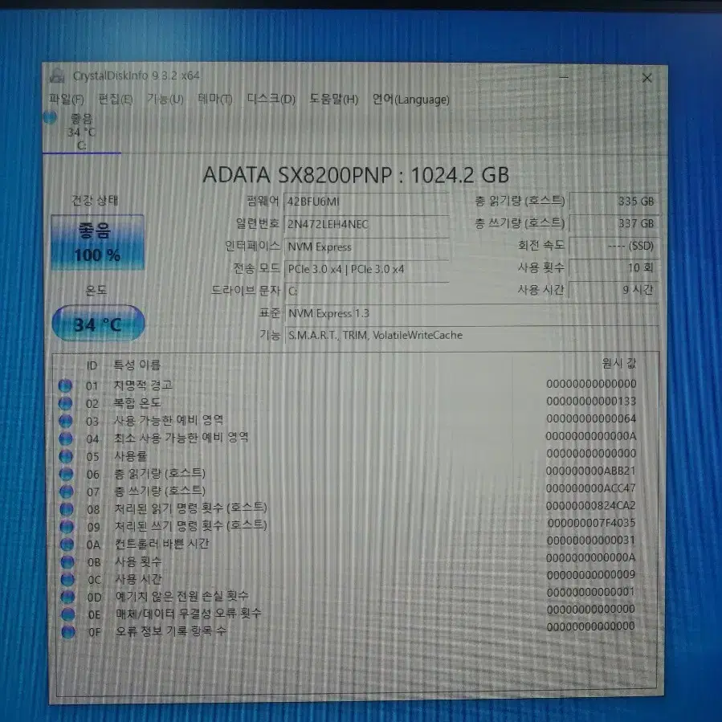This screenshot has width=722, height=722.
Task: Click status icon for row 0D 예기치 않은 전원 손실
Action: (67, 596)
